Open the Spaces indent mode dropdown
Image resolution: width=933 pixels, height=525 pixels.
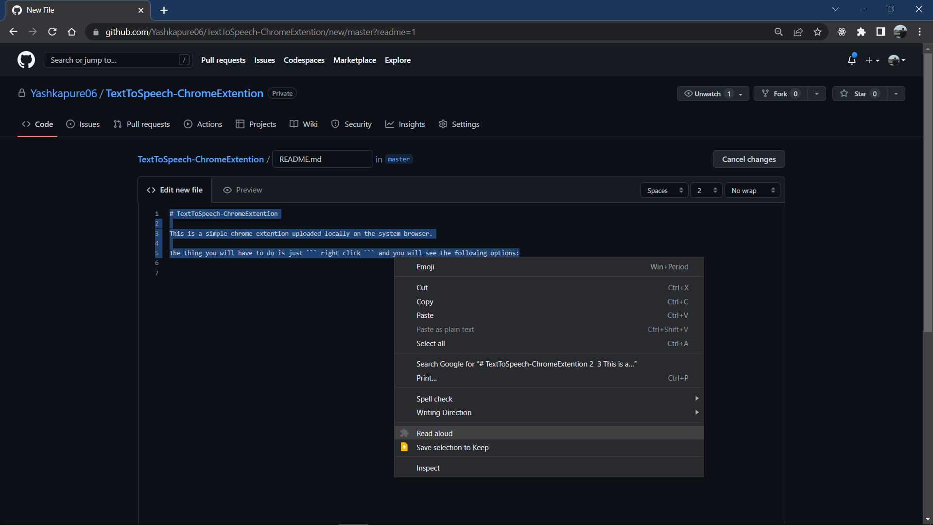(664, 191)
